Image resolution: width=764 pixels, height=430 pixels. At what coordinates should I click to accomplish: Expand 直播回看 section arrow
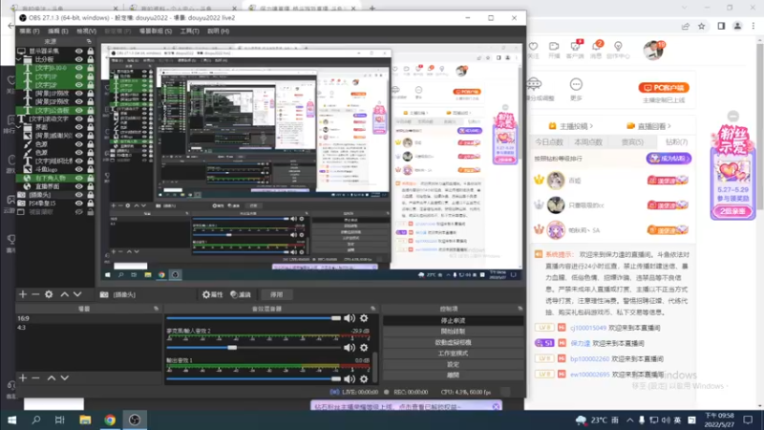pyautogui.click(x=669, y=126)
